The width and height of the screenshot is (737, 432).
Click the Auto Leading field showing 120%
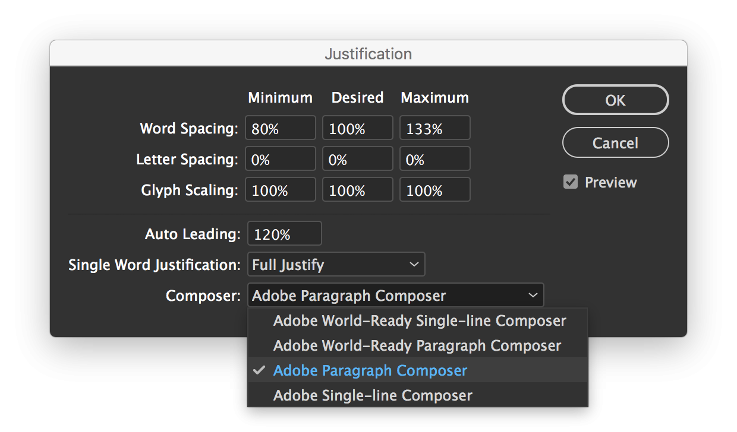tap(284, 233)
